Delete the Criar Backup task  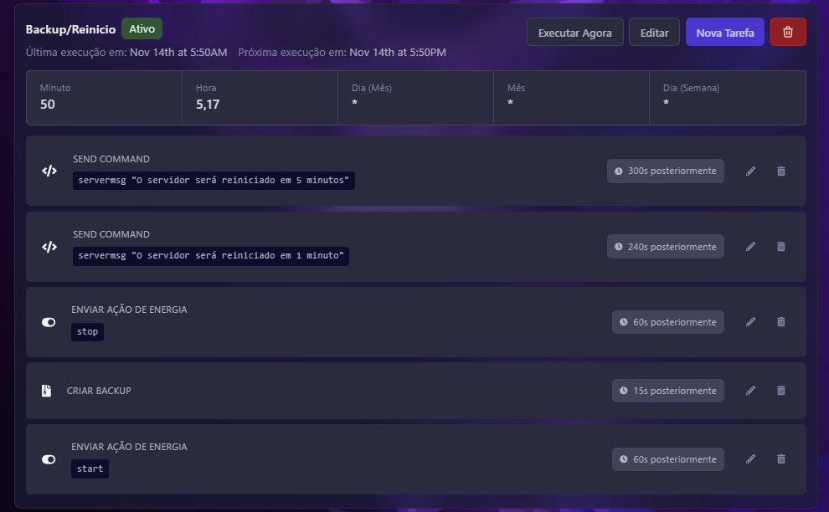pyautogui.click(x=781, y=391)
